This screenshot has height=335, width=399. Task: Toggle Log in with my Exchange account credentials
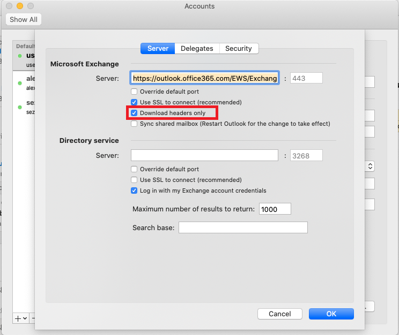(x=134, y=191)
